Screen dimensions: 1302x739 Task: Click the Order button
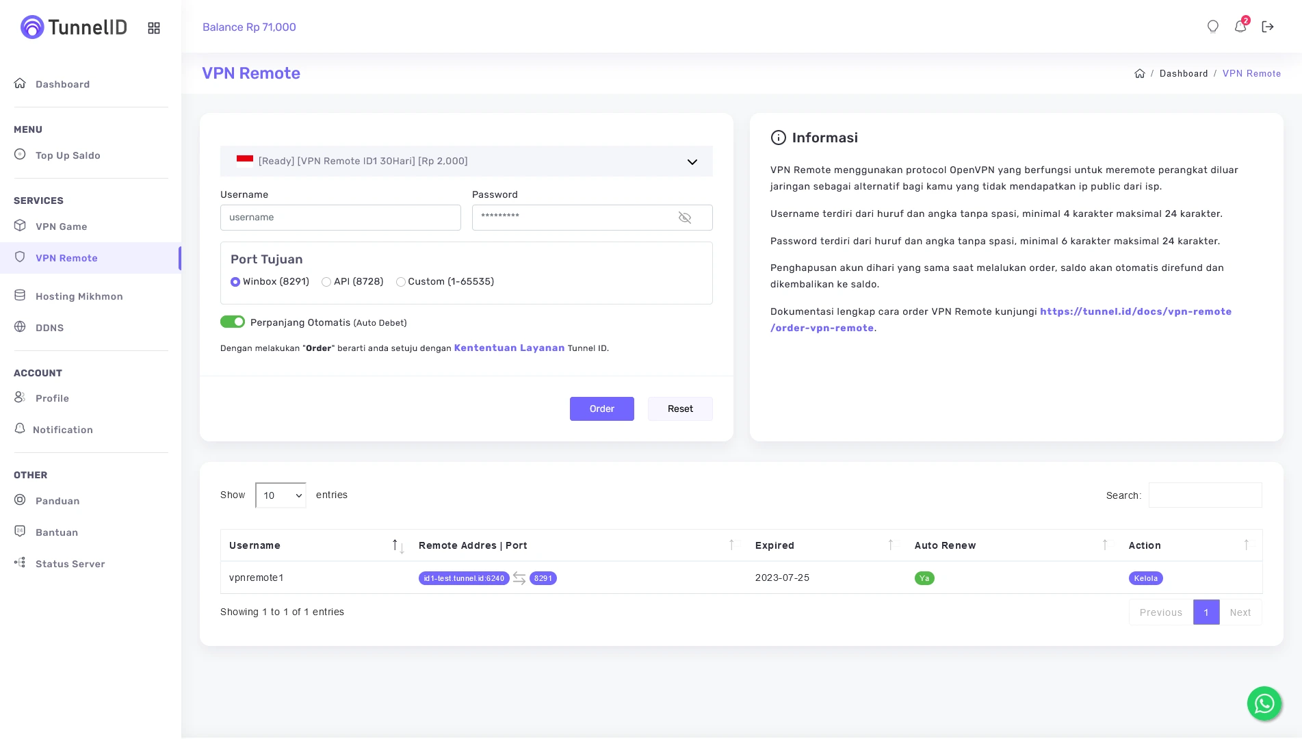click(602, 409)
